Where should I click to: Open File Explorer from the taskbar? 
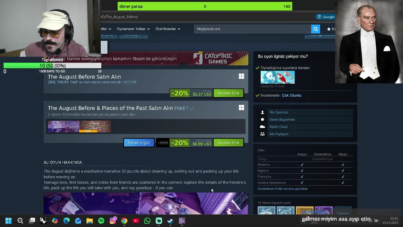(90, 221)
